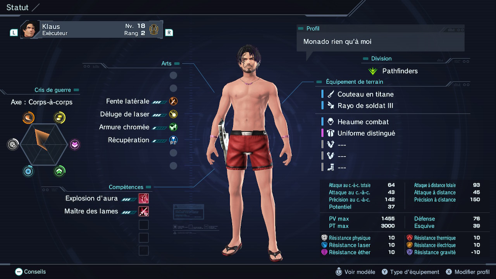Click Klaus's character portrait

30,29
